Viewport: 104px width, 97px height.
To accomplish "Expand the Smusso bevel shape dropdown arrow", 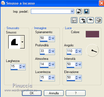I will pyautogui.click(x=22, y=42).
